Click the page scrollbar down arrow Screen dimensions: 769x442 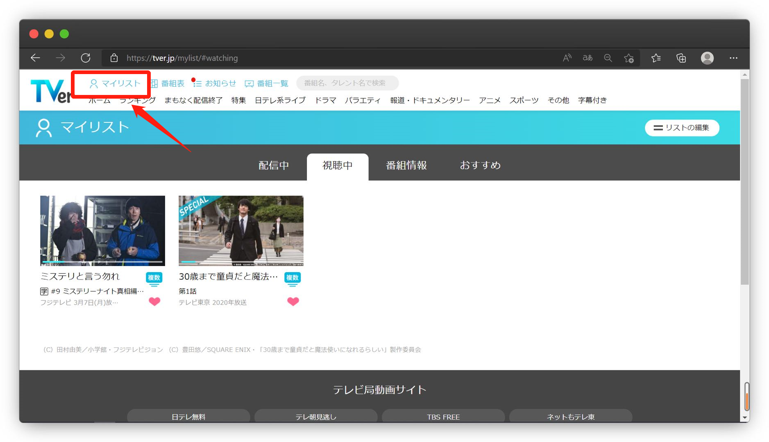[x=745, y=418]
